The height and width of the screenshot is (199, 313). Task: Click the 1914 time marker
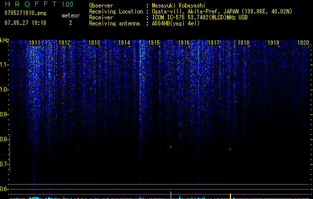124,43
